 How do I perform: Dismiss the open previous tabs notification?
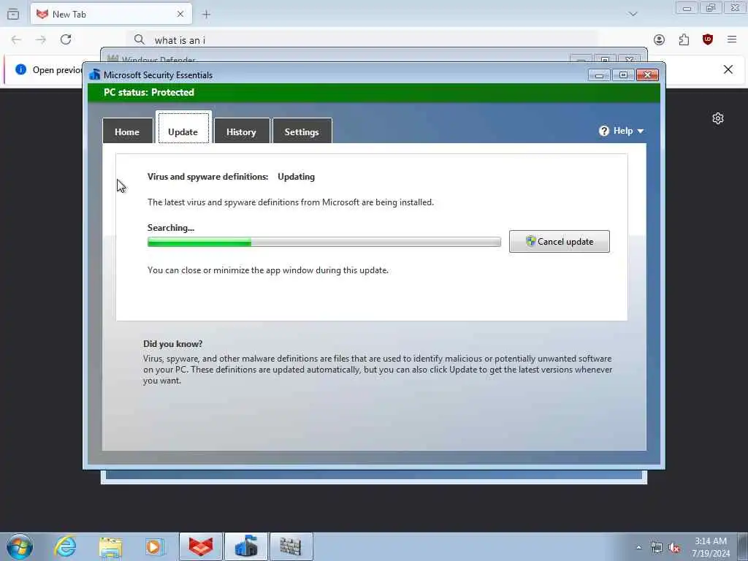[x=728, y=69]
